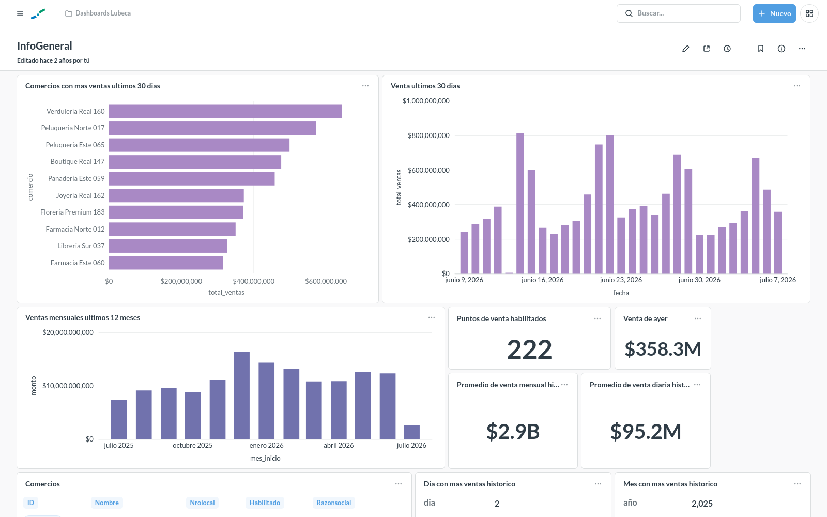Click the Nuevo button
The image size is (827, 517).
point(774,13)
